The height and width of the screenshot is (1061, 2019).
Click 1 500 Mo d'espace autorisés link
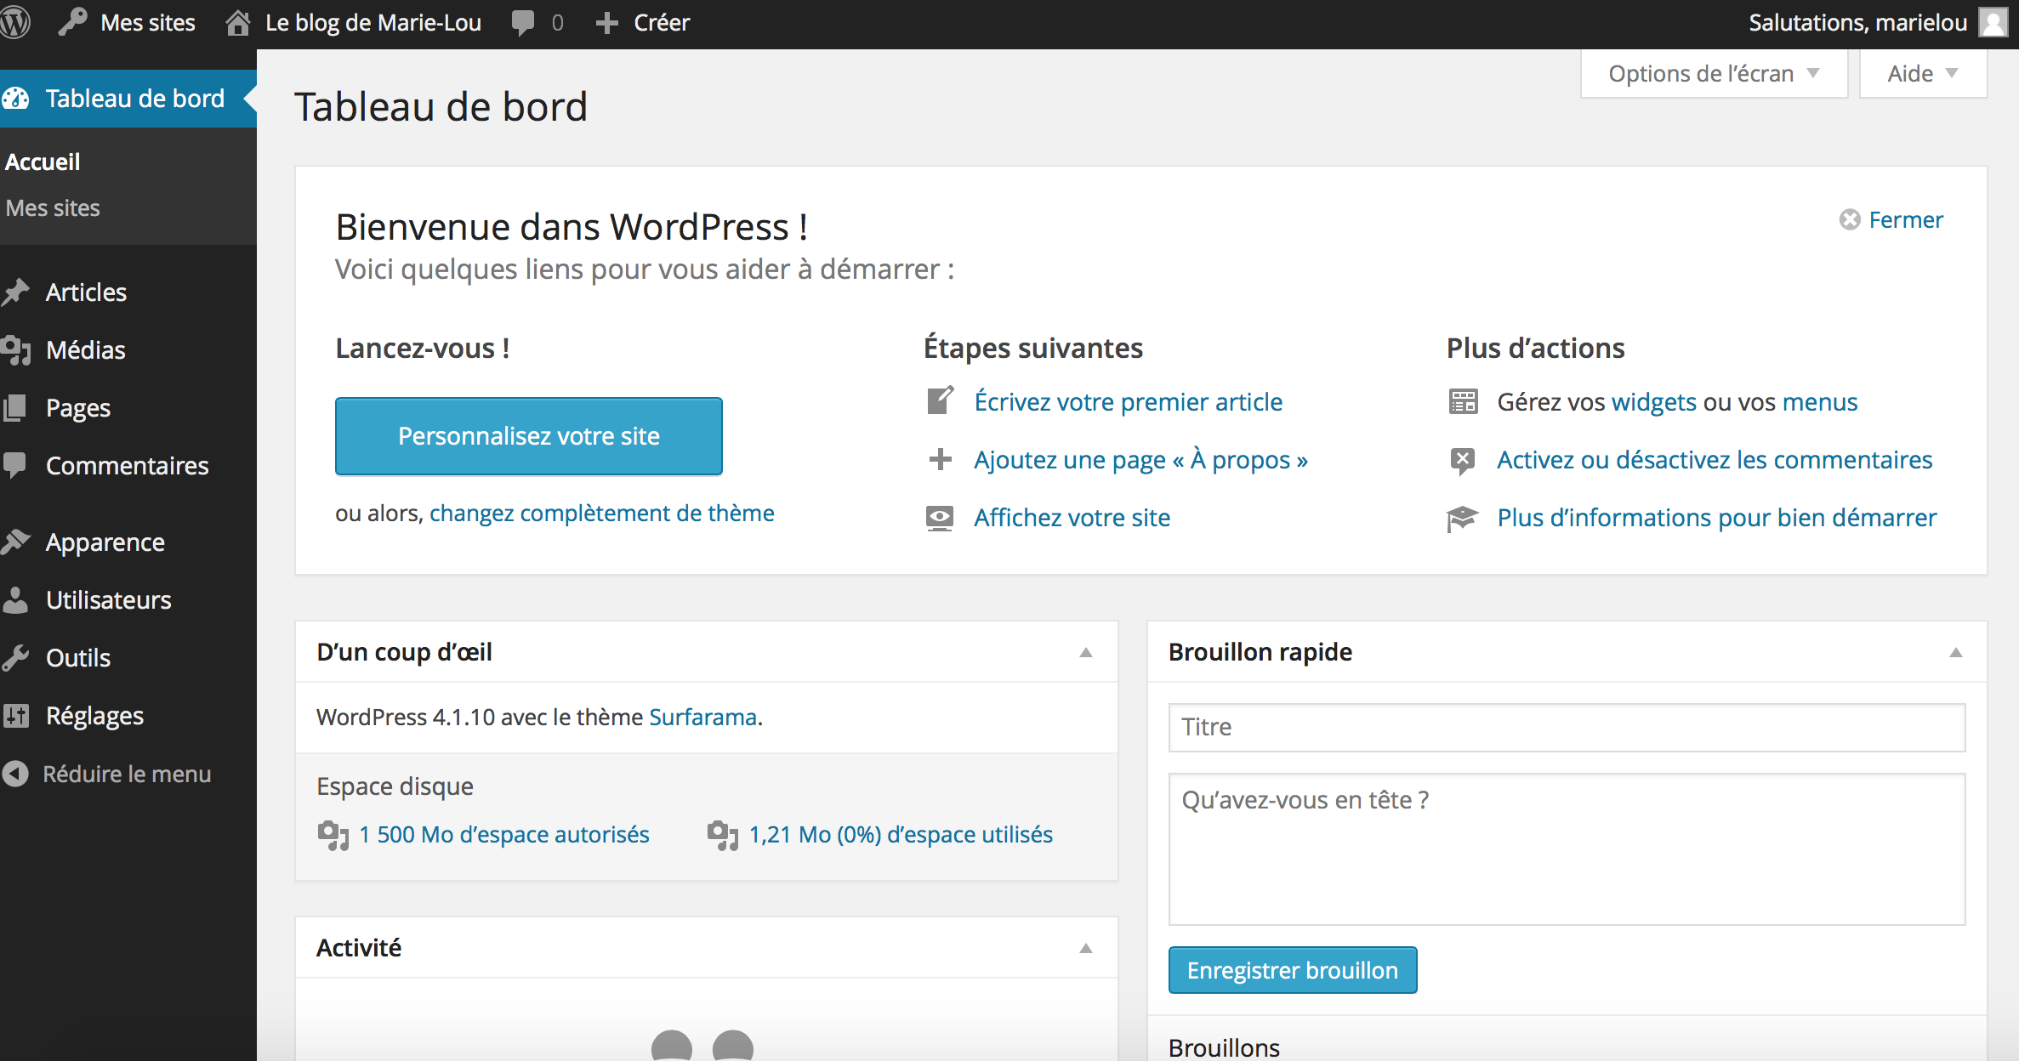click(x=504, y=835)
